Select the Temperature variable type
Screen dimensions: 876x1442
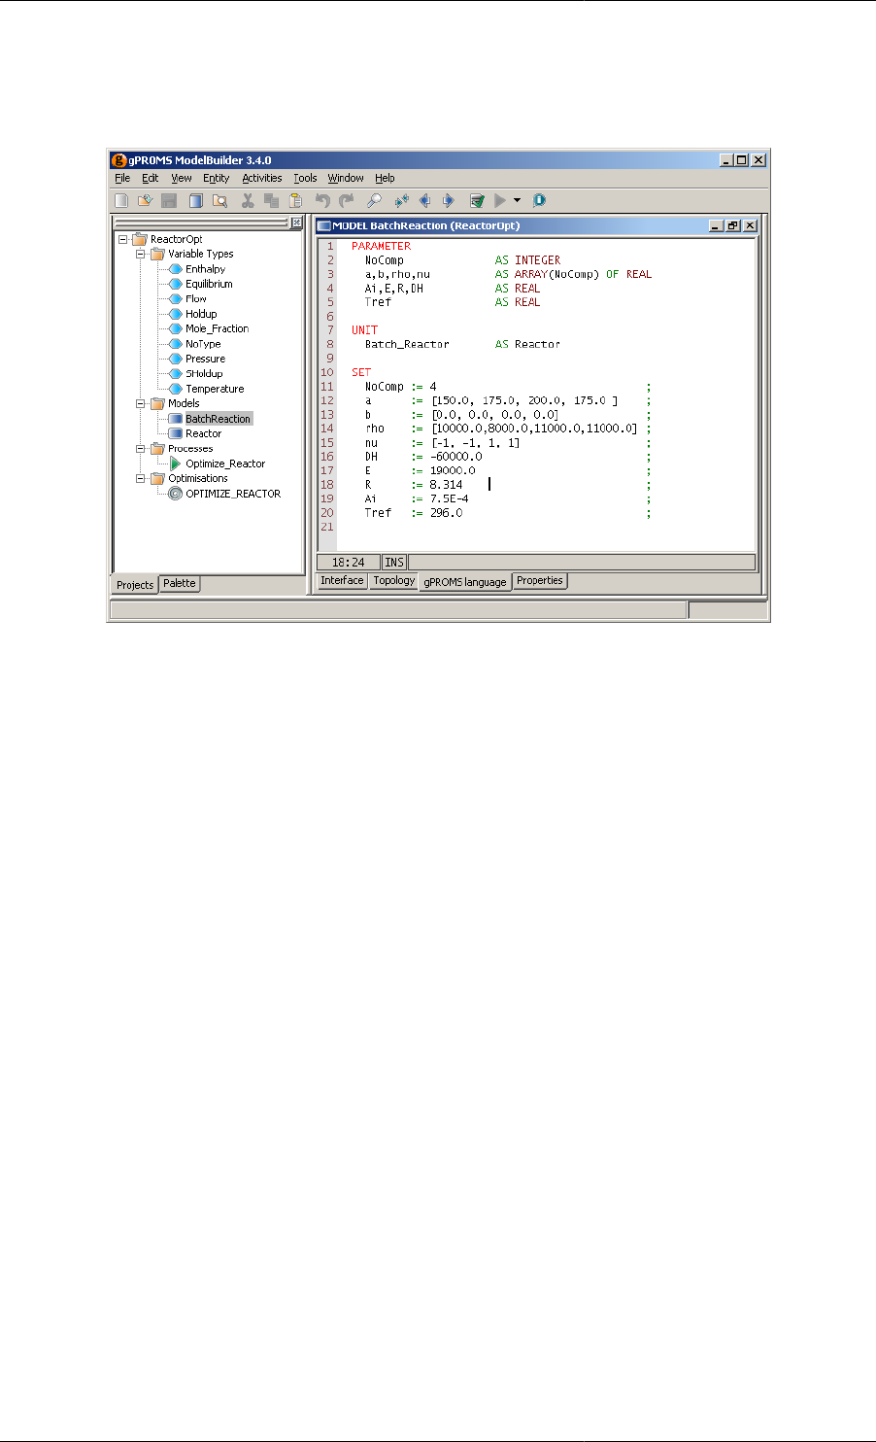click(x=215, y=389)
